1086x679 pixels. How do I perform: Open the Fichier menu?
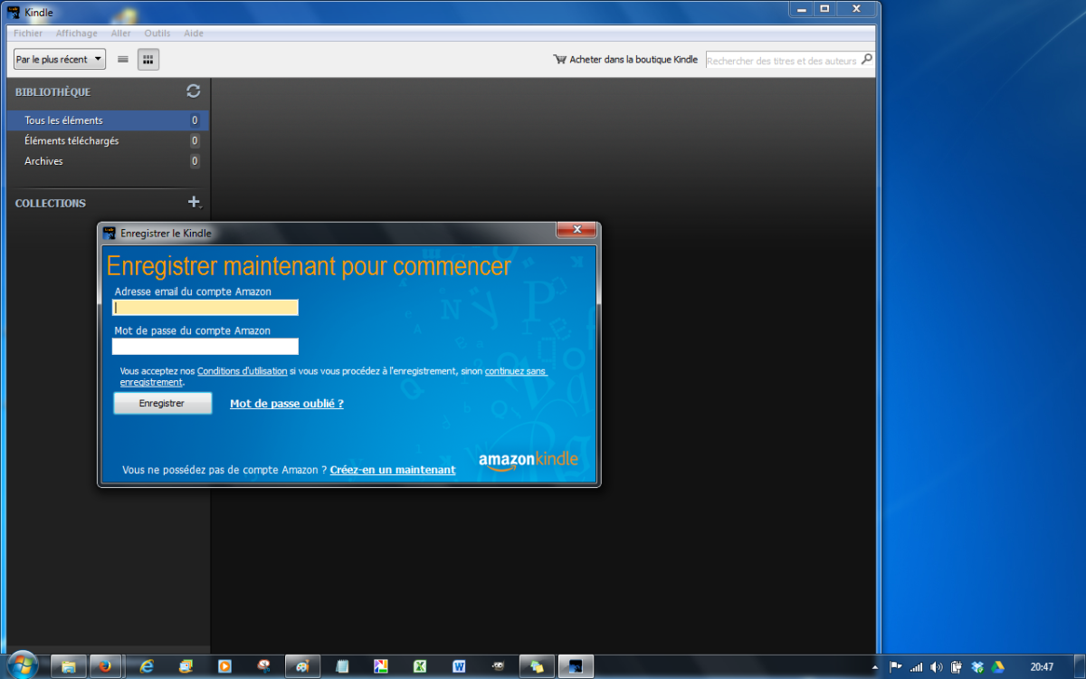point(28,33)
